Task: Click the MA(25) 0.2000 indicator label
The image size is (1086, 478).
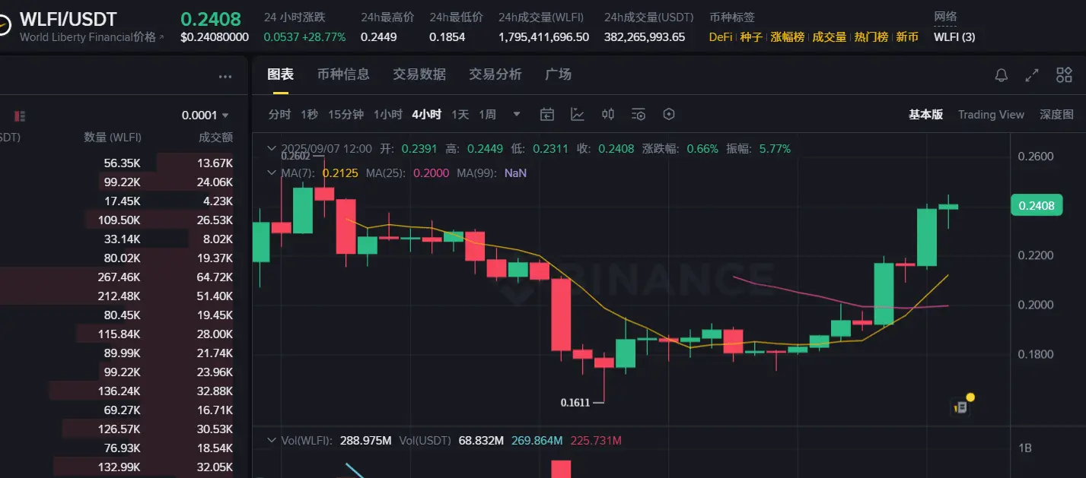Action: pyautogui.click(x=407, y=173)
